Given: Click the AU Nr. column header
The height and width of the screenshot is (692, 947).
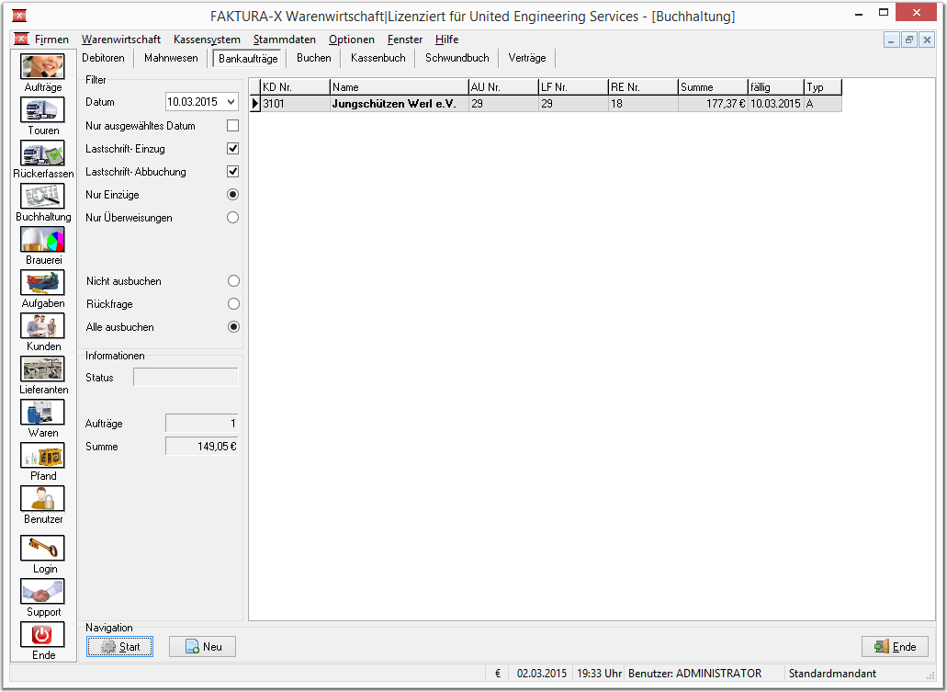Looking at the screenshot, I should pyautogui.click(x=503, y=87).
